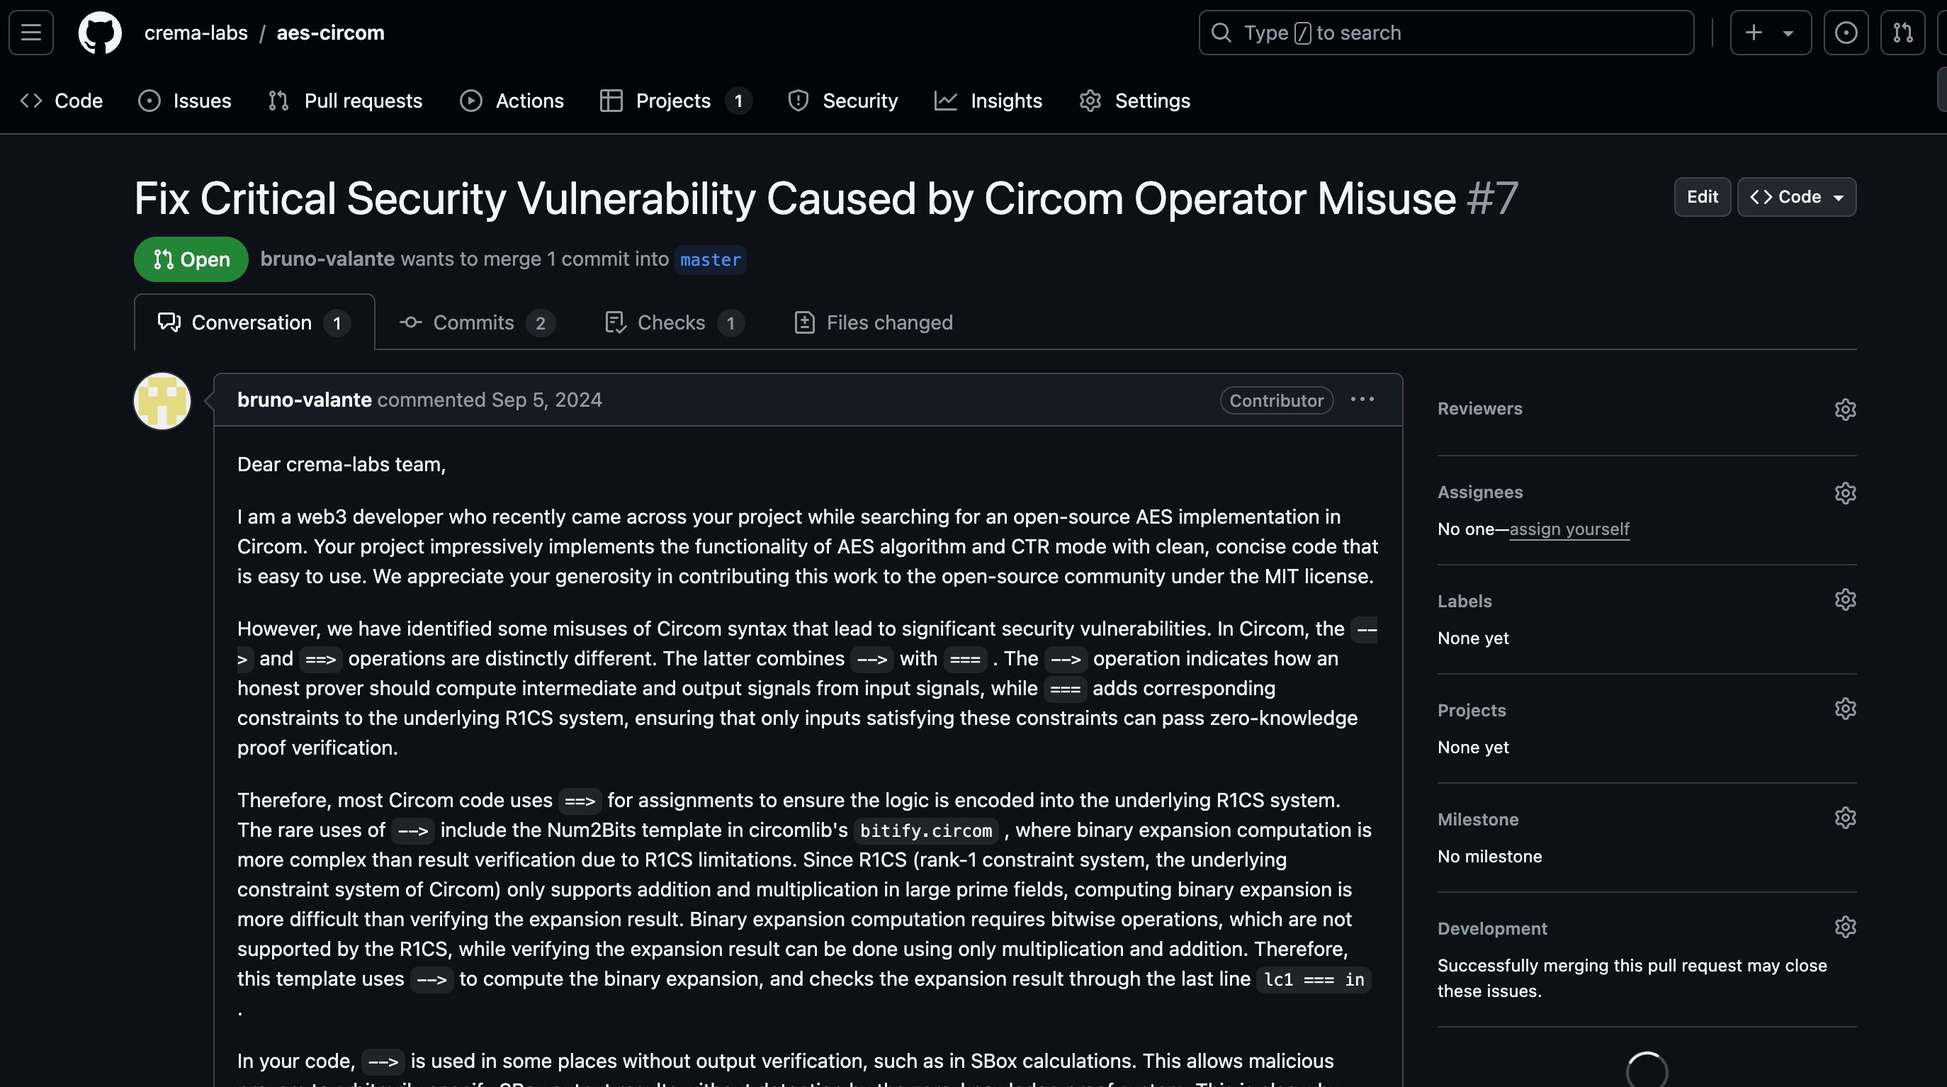Open the Files changed tab
Image resolution: width=1947 pixels, height=1087 pixels.
873,322
